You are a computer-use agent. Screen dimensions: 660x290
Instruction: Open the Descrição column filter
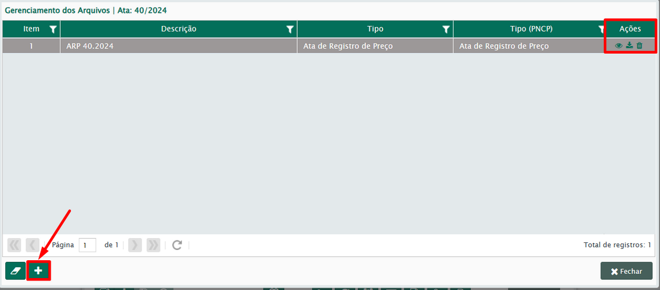coord(289,29)
